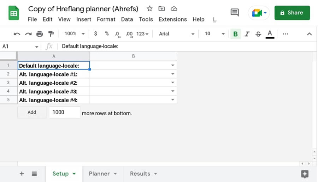
Task: Click the print icon in toolbar
Action: (x=40, y=34)
